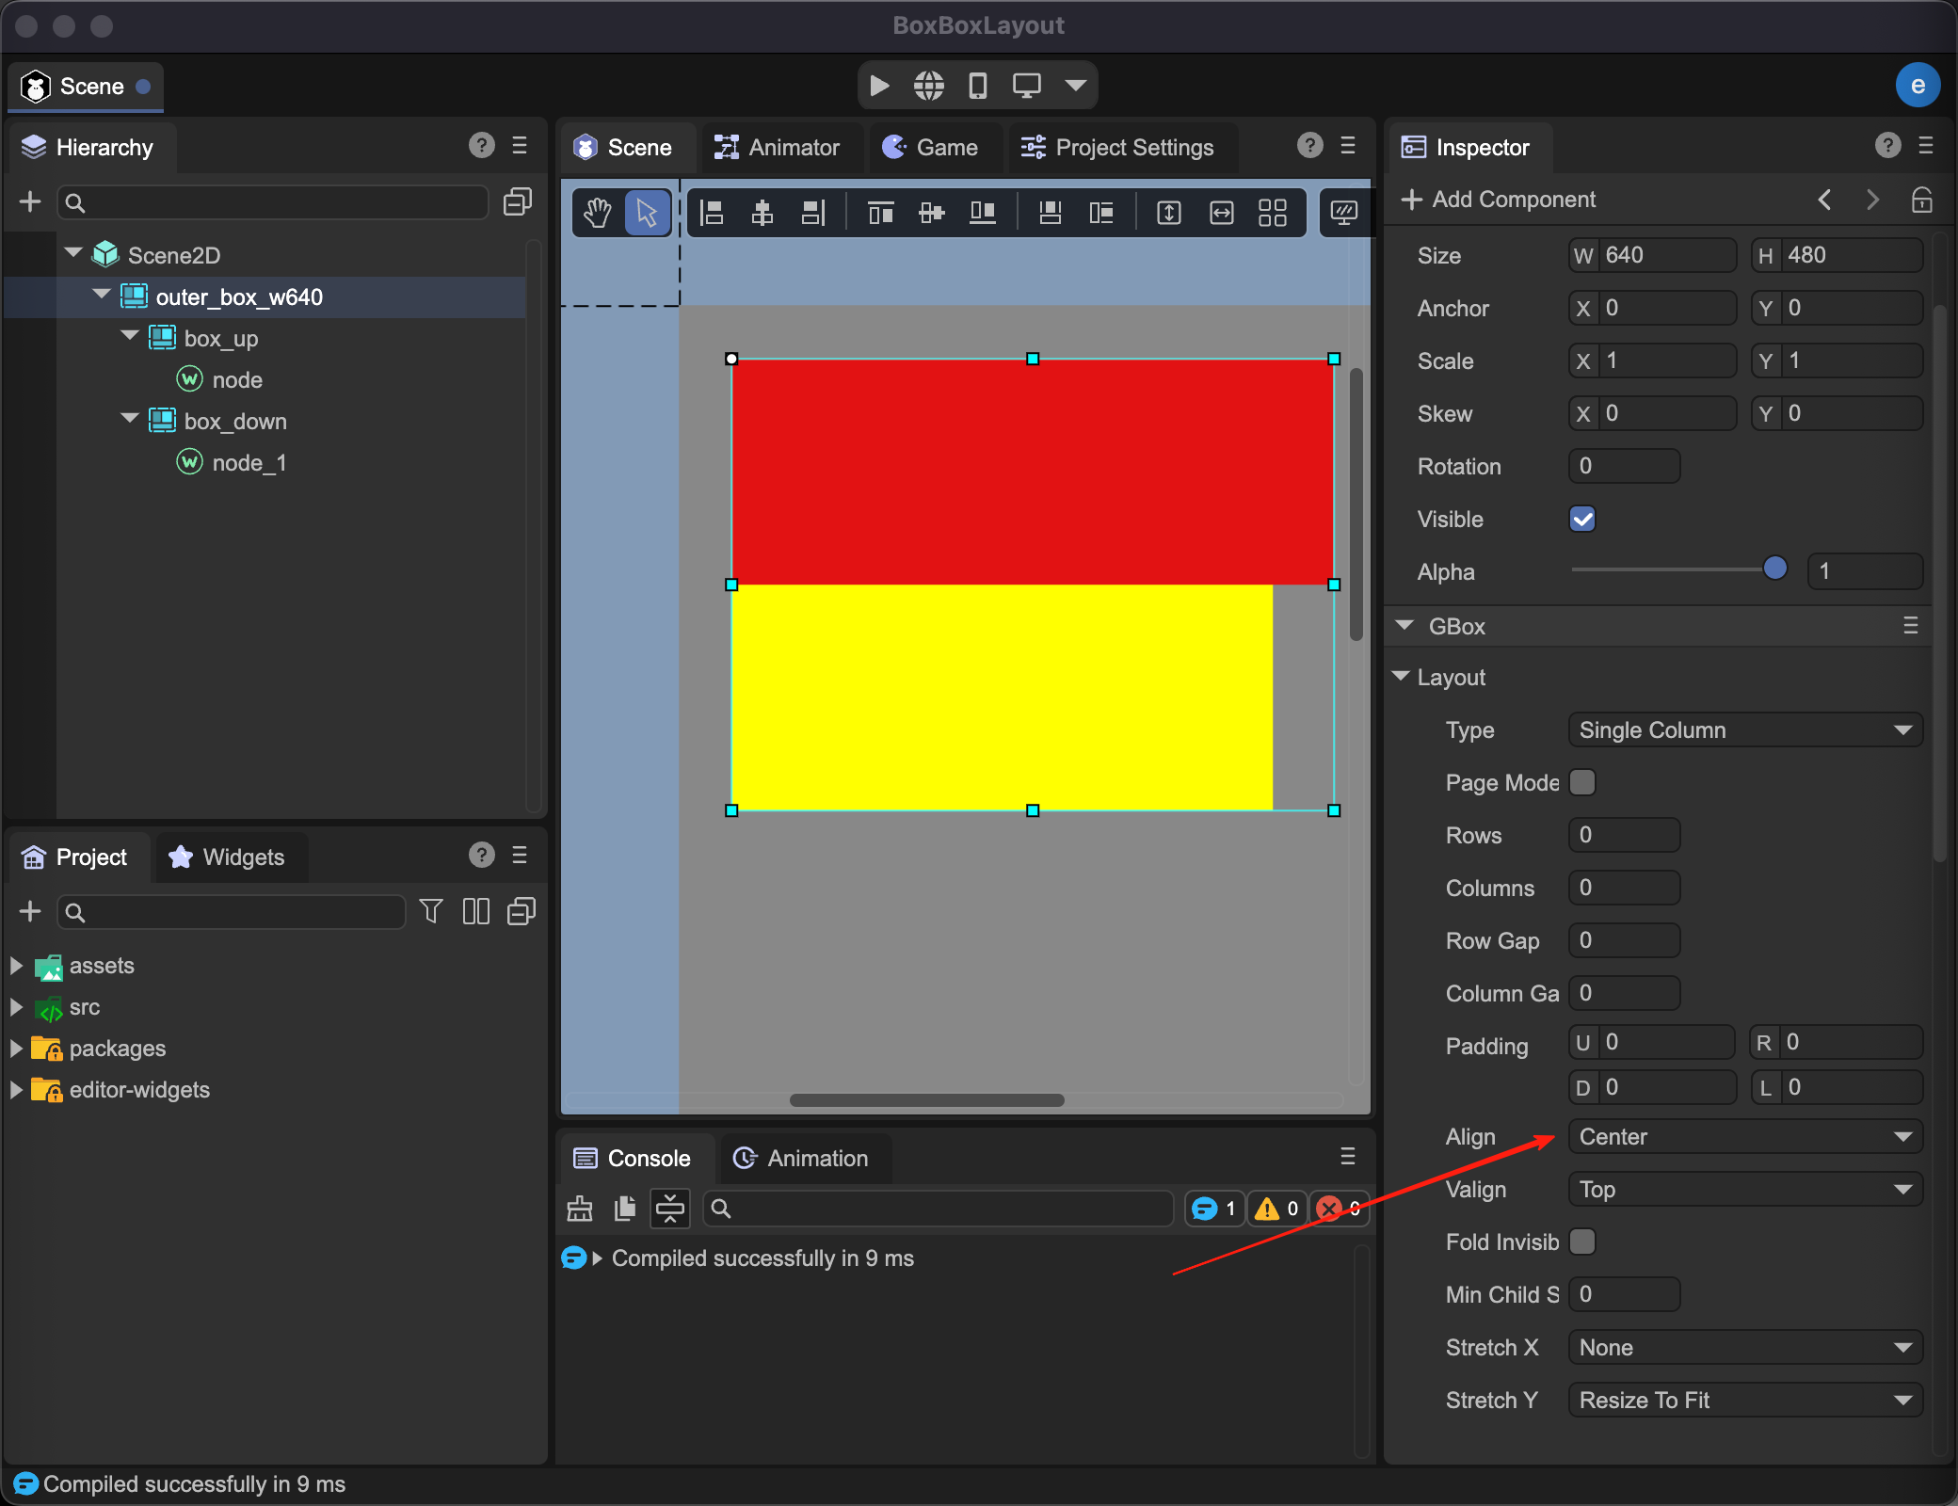Open the Widgets tab
This screenshot has height=1506, width=1958.
[228, 857]
